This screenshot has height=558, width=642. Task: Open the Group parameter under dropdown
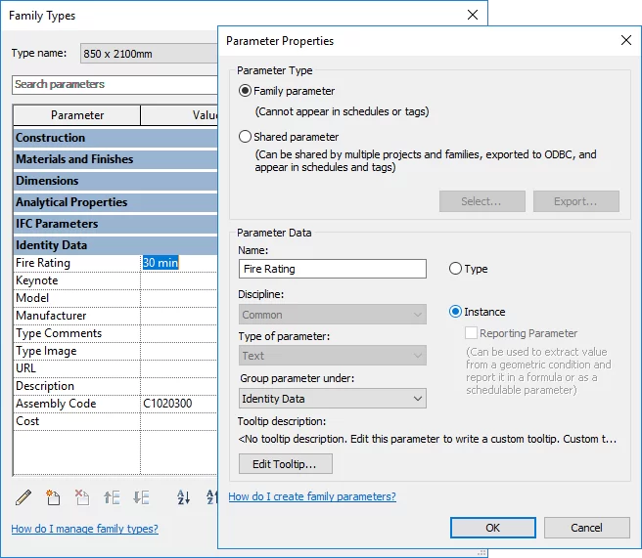coord(332,399)
